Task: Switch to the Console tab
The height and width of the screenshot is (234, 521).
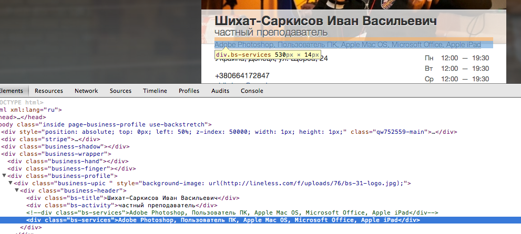Action: pyautogui.click(x=252, y=91)
